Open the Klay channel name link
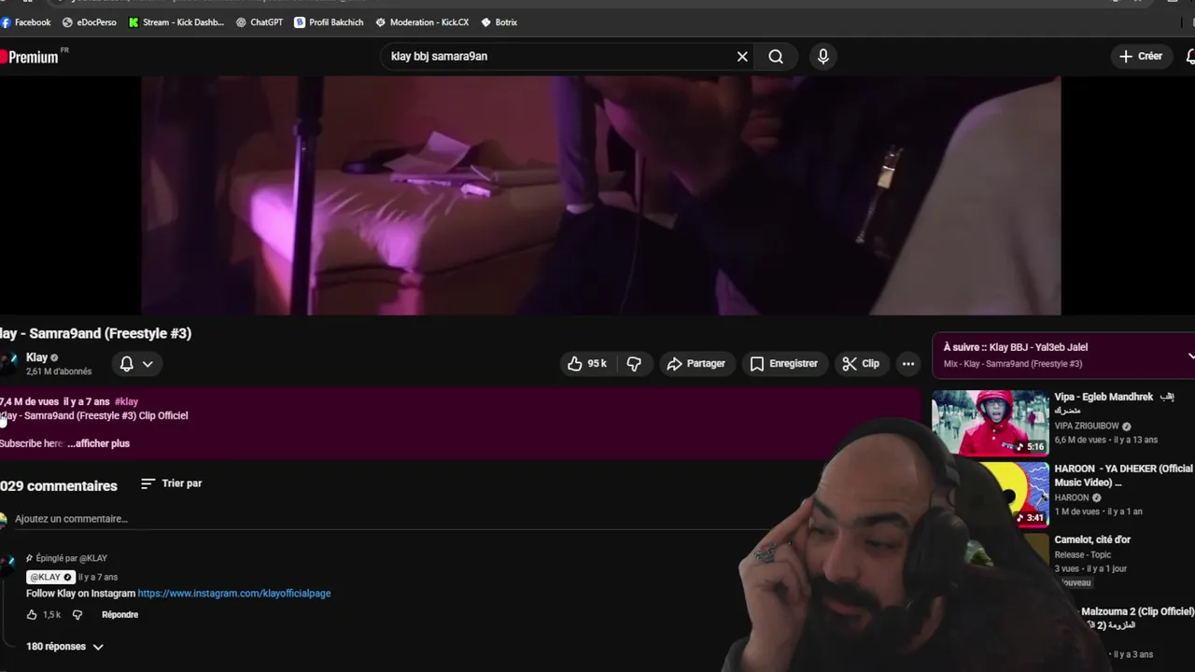 (36, 357)
